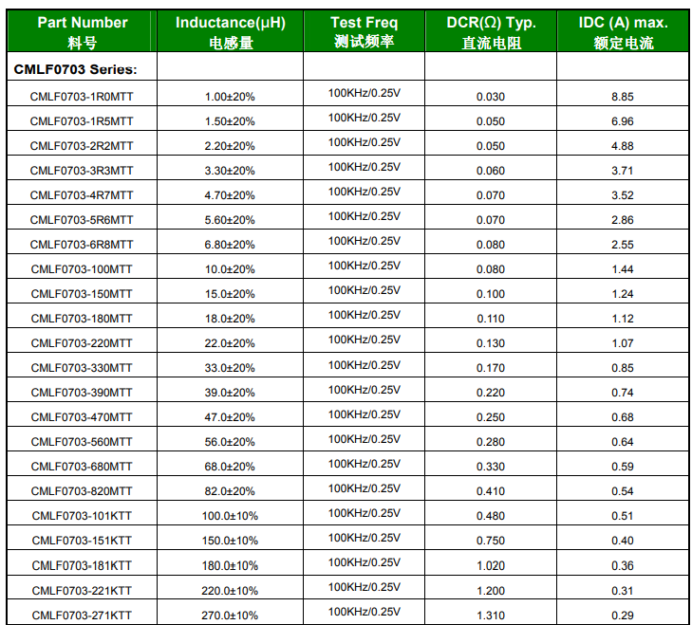Select part number CMLF0703-4R7MTT
692x625 pixels.
[x=82, y=195]
